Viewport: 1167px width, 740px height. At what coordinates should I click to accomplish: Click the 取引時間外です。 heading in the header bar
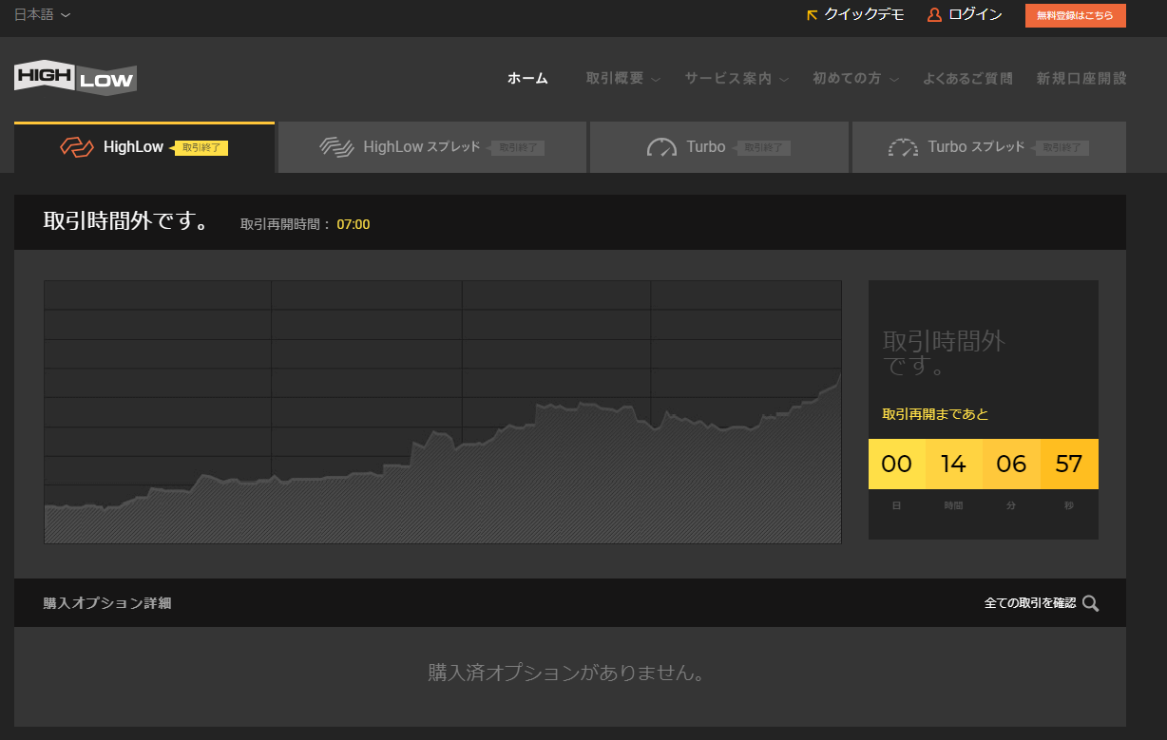pyautogui.click(x=127, y=222)
